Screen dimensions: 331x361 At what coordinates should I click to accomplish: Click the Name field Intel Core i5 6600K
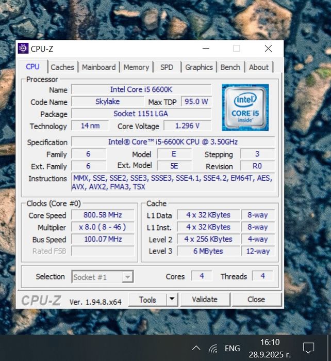(x=141, y=89)
